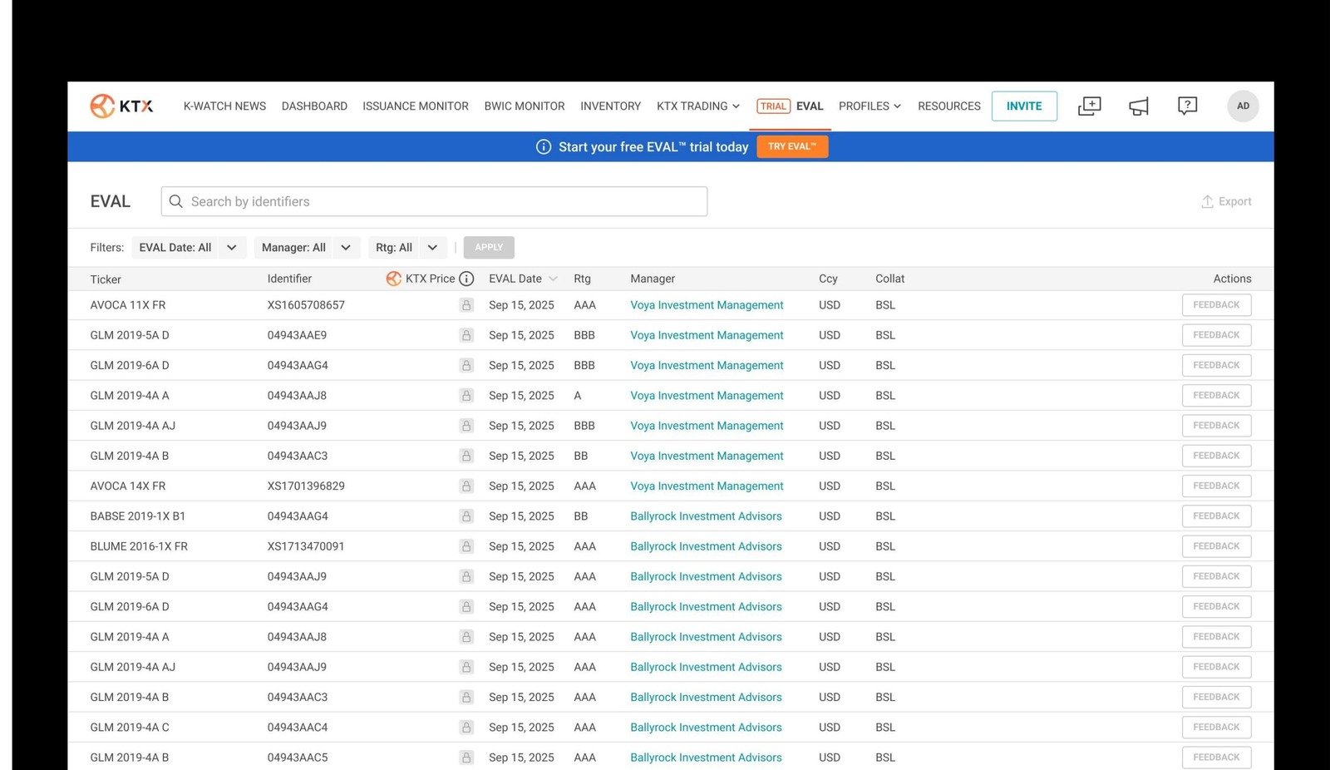This screenshot has height=770, width=1330.
Task: Open the Resources menu item
Action: [x=949, y=106]
